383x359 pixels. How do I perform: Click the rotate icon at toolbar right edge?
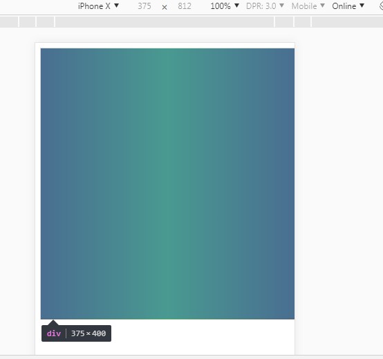point(381,6)
